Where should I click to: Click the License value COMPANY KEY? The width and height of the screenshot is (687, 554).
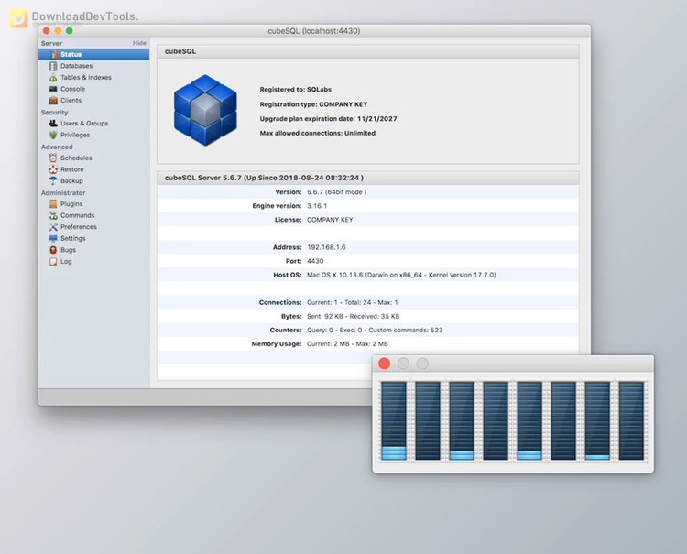330,220
